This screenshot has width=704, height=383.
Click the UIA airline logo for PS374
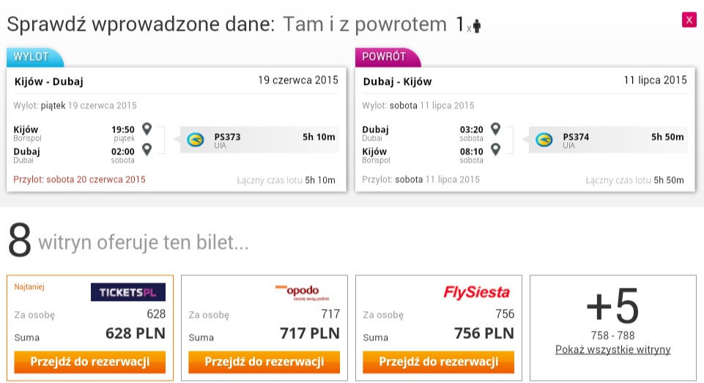[544, 140]
